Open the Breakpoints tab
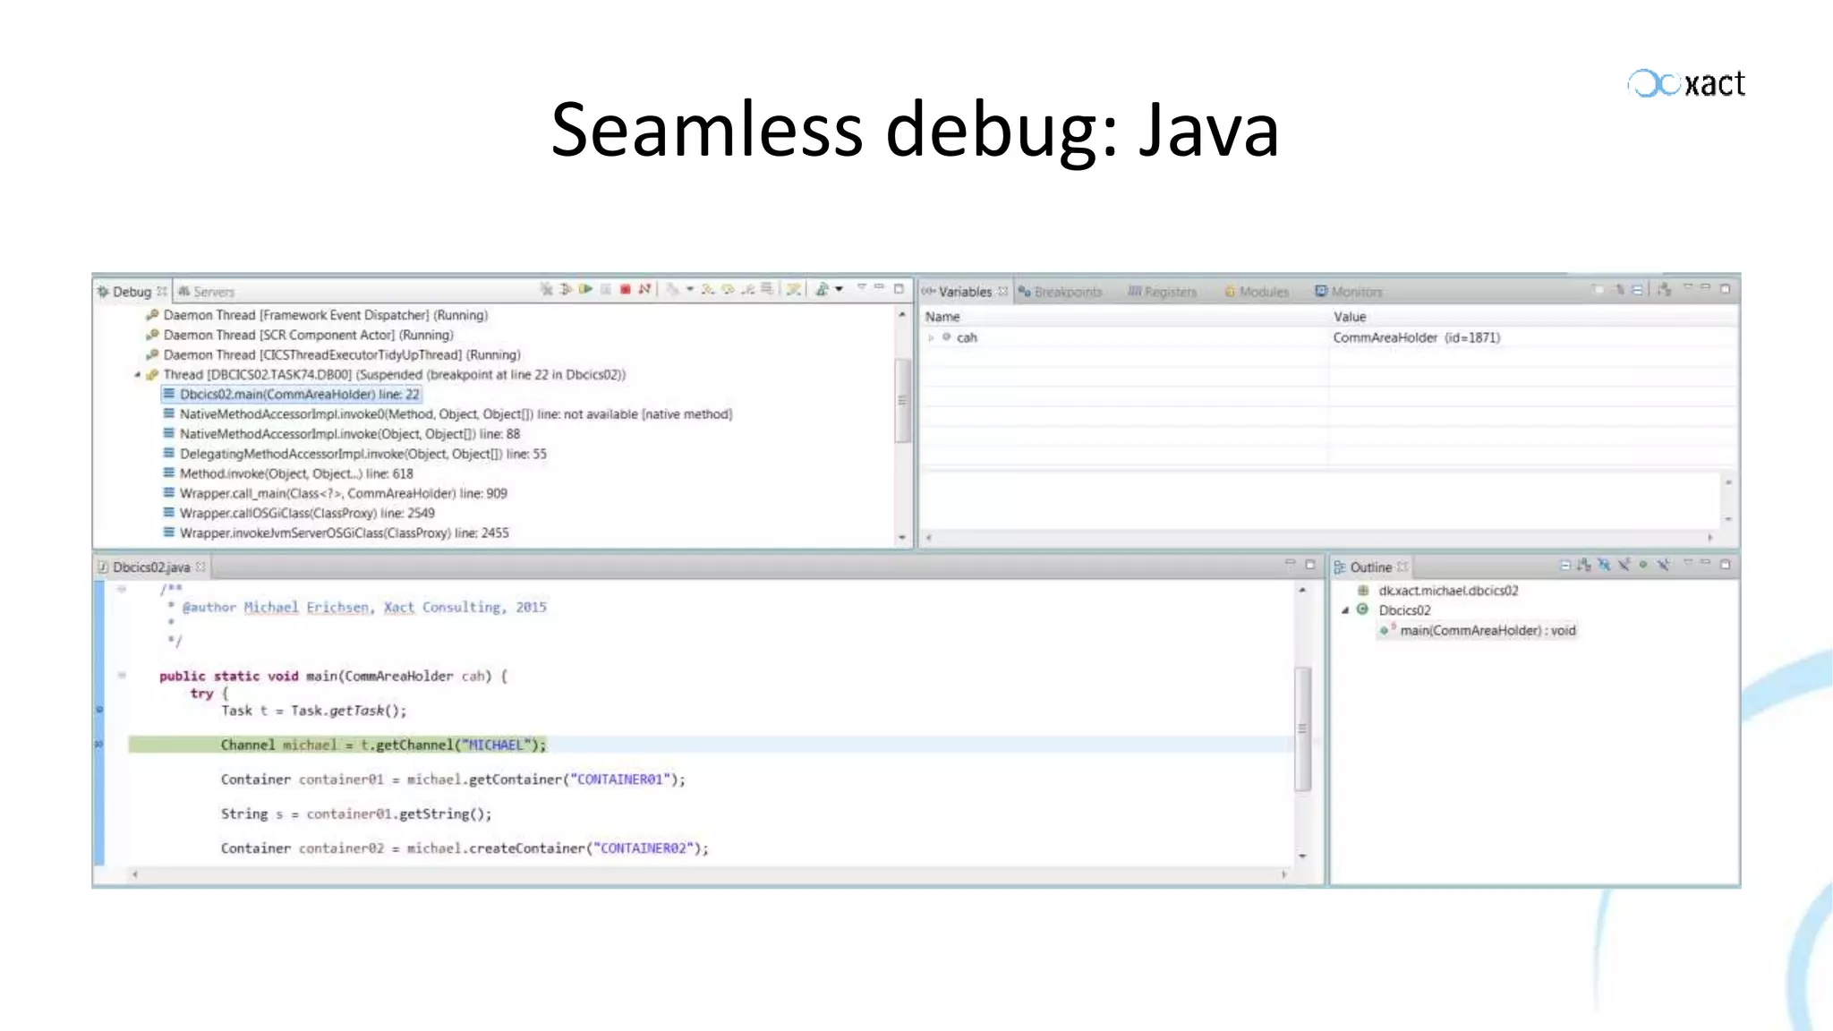The image size is (1833, 1031). (x=1061, y=292)
